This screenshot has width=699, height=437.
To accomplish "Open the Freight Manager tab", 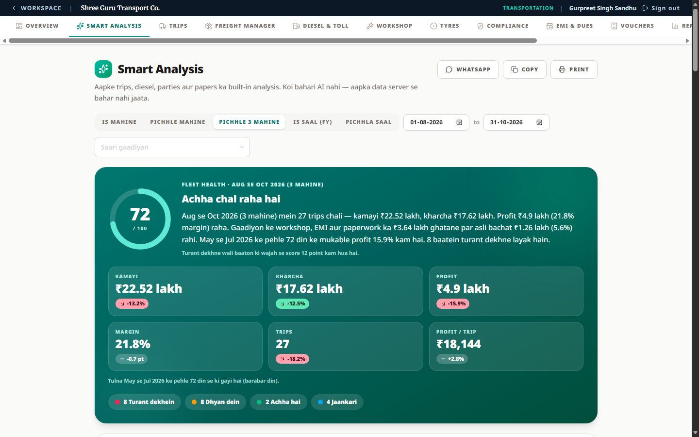I will (x=240, y=26).
